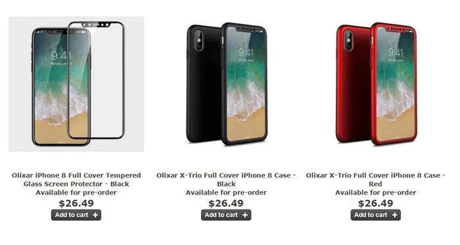460x245 pixels.
Task: Open the screen protector product image
Action: tap(76, 84)
